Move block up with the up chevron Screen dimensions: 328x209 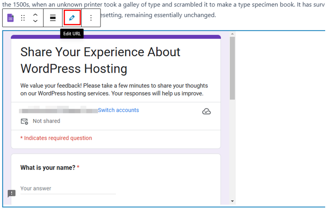[35, 15]
